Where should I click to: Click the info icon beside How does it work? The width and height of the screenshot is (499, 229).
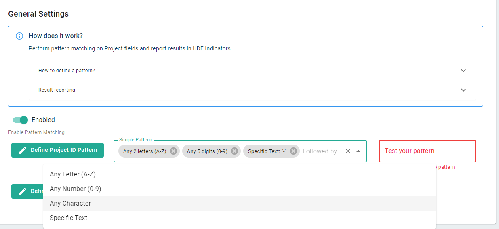point(19,36)
